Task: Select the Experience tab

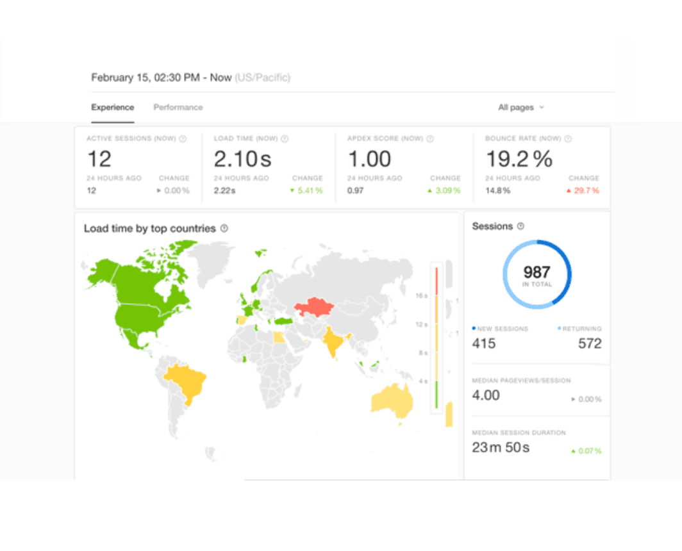Action: 113,108
